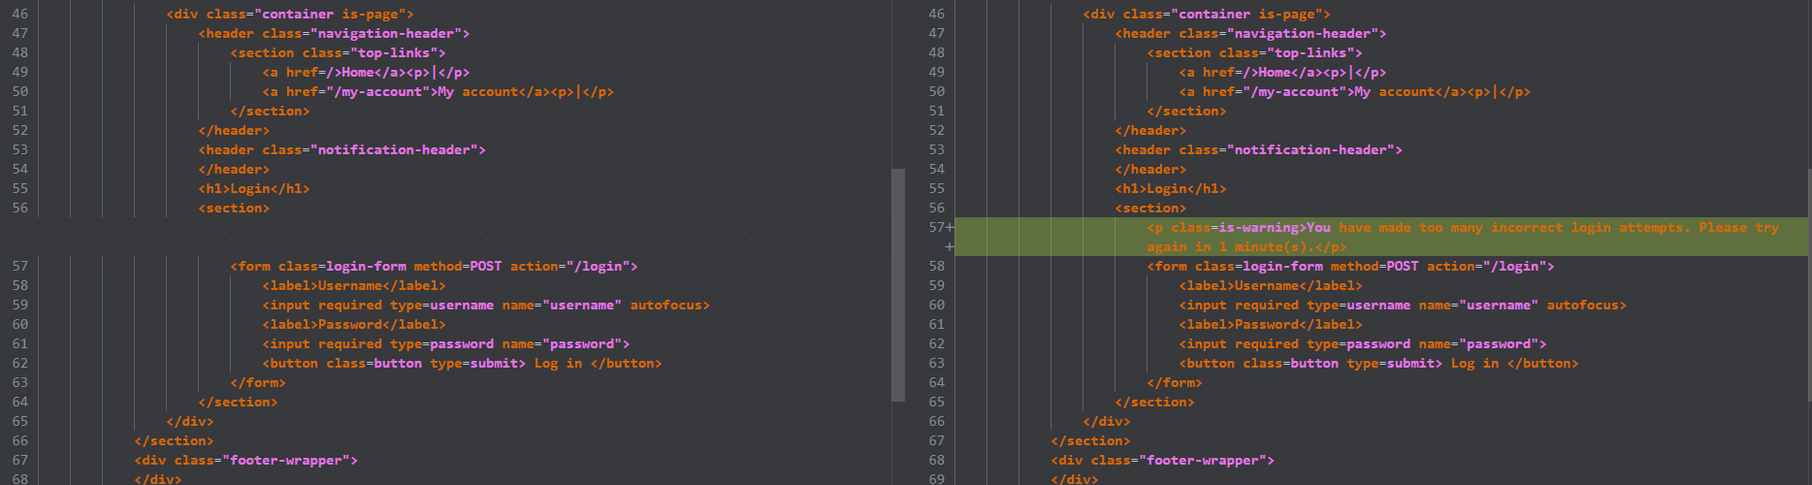Viewport: 1812px width, 485px height.
Task: Click the username input line in right pane
Action: tap(1402, 306)
